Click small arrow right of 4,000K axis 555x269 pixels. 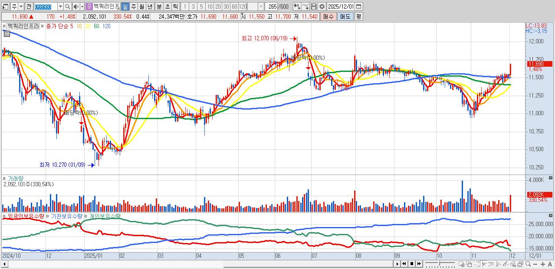[x=551, y=178]
